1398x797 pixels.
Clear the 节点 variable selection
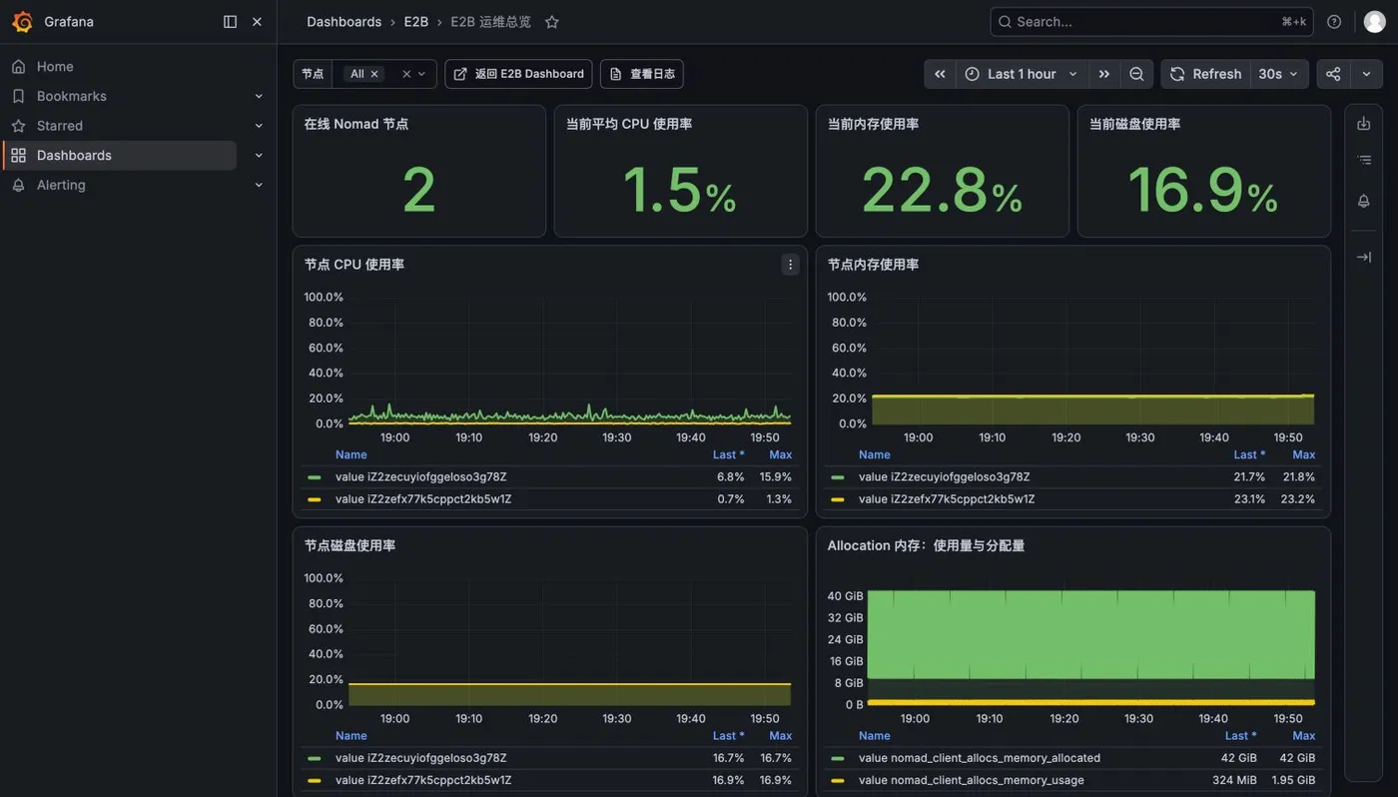[x=406, y=74]
